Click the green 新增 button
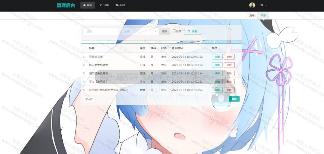This screenshot has width=324, height=154. pos(234,99)
